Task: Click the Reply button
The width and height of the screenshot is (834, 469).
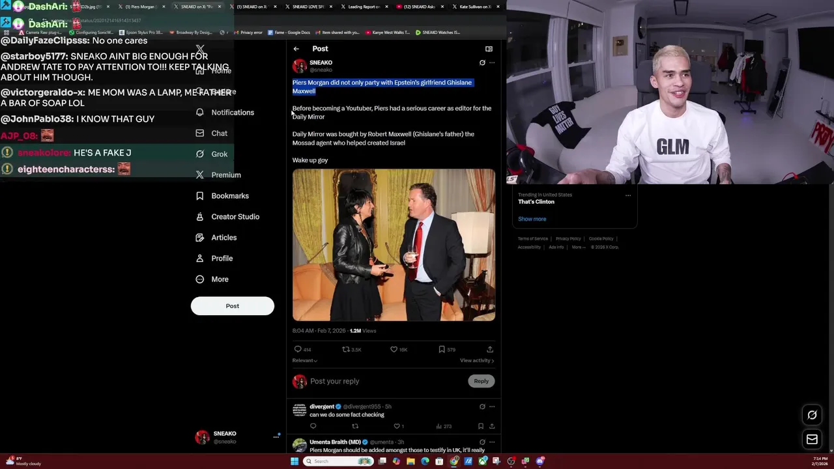Action: coord(481,381)
